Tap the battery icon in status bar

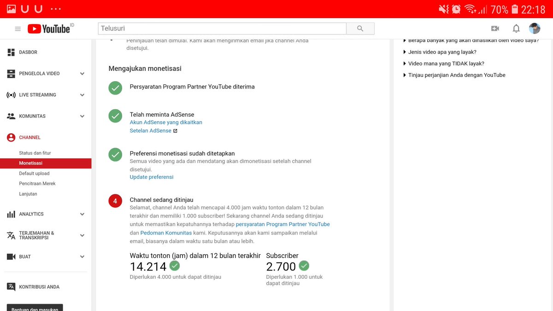click(515, 9)
